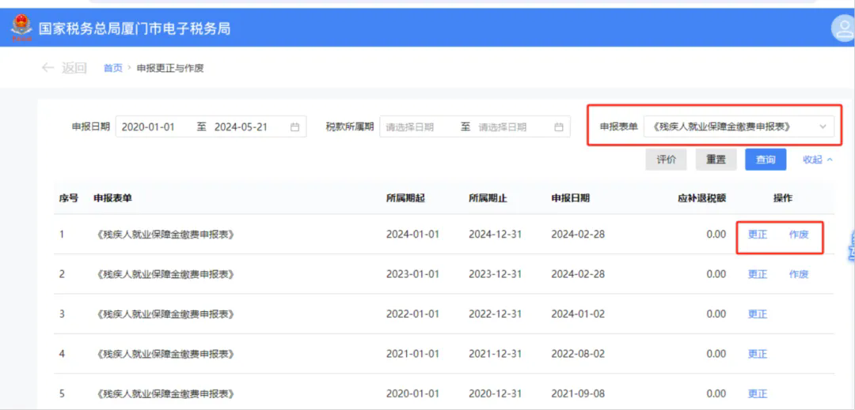Screen dimensions: 855x410
Task: Go to the 首页 breadcrumb link
Action: pos(113,69)
